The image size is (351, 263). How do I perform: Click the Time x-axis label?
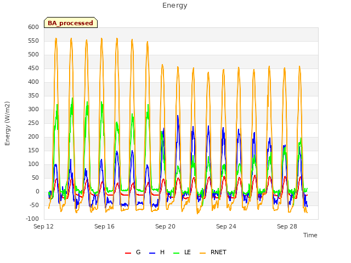point(310,235)
